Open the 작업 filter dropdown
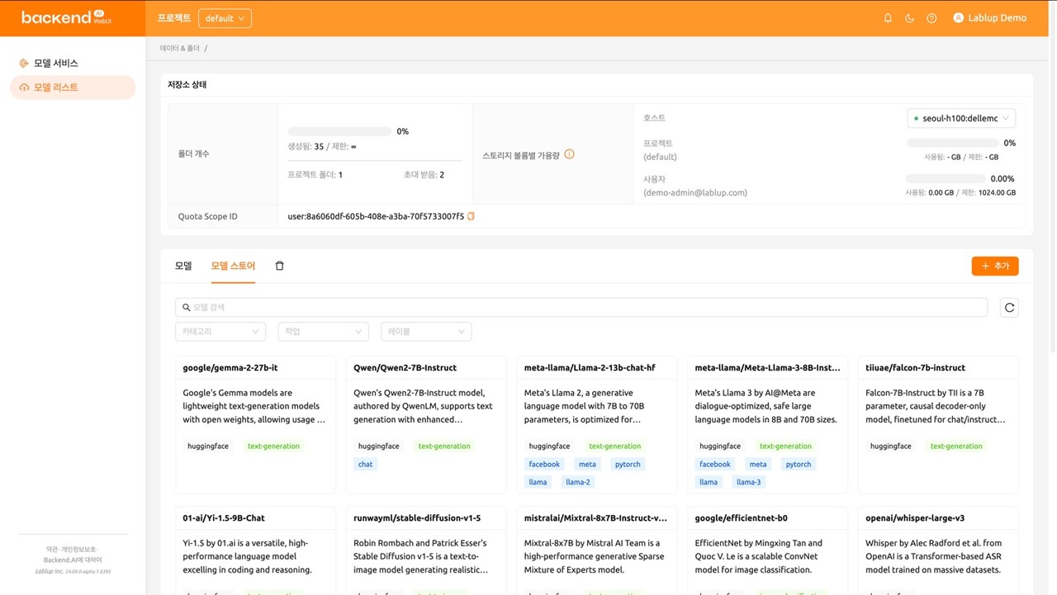This screenshot has height=595, width=1057. click(323, 331)
